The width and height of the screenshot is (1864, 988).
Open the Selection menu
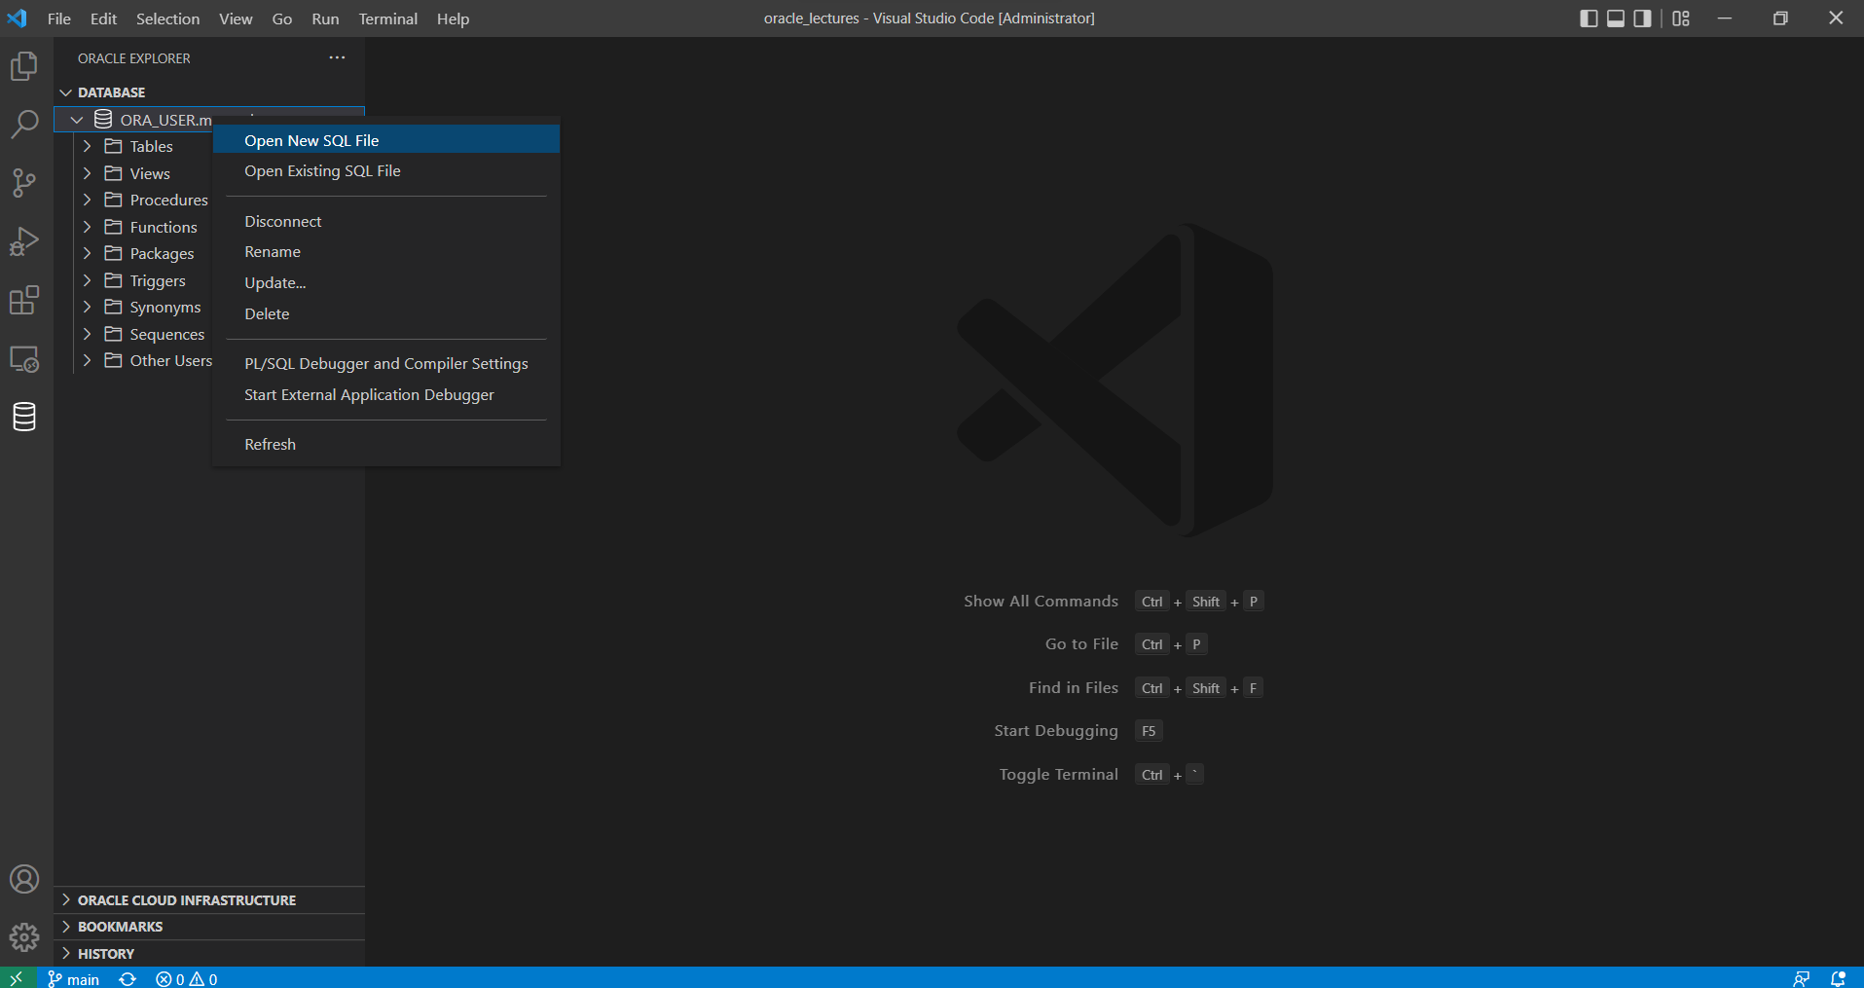tap(167, 18)
